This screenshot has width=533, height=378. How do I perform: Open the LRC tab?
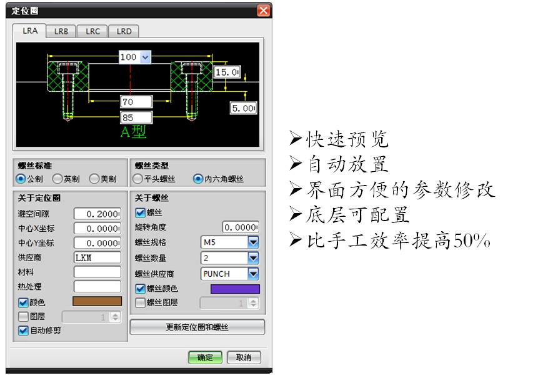(x=92, y=31)
